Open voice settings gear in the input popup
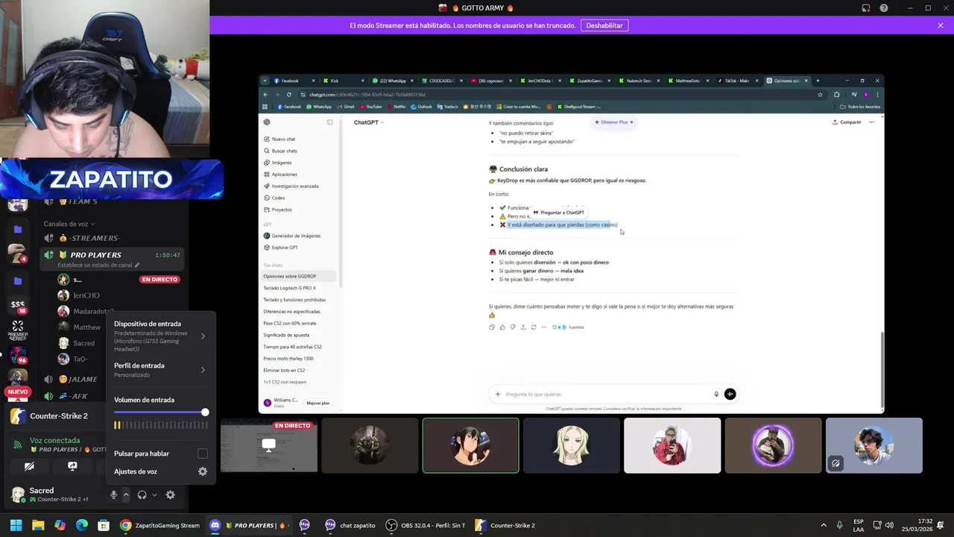954x537 pixels. click(203, 471)
